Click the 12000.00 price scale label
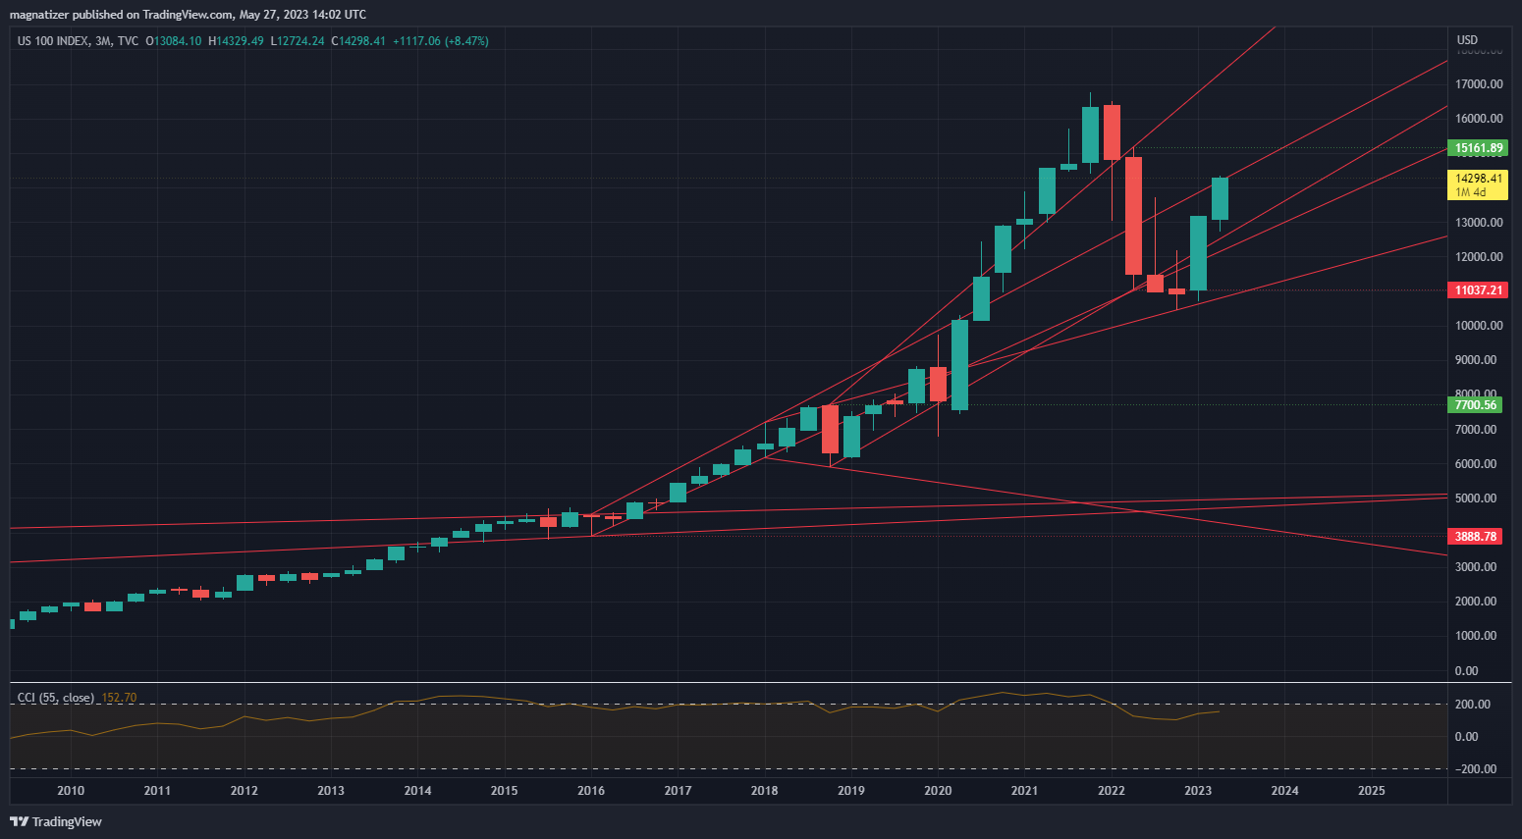The width and height of the screenshot is (1522, 839). (1479, 257)
